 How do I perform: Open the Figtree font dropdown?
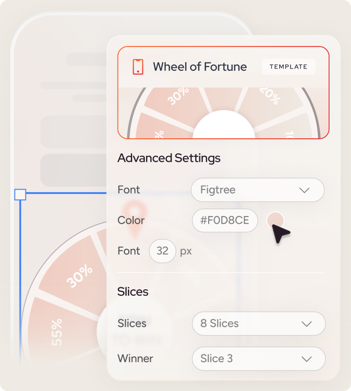click(257, 190)
